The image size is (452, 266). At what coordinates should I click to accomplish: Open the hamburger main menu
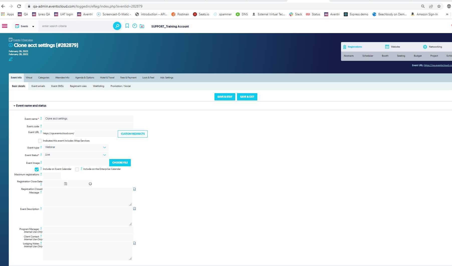(5, 26)
